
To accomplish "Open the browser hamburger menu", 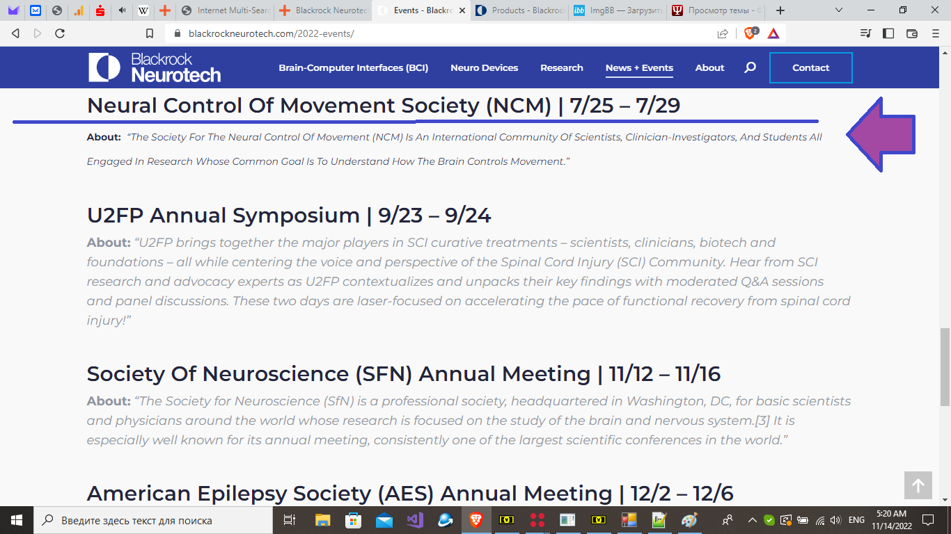I will pyautogui.click(x=935, y=33).
